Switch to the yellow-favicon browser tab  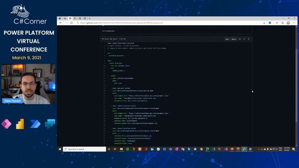click(75, 19)
